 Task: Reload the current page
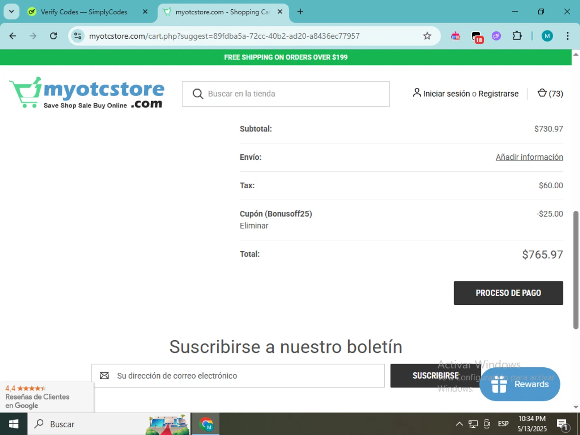tap(53, 36)
